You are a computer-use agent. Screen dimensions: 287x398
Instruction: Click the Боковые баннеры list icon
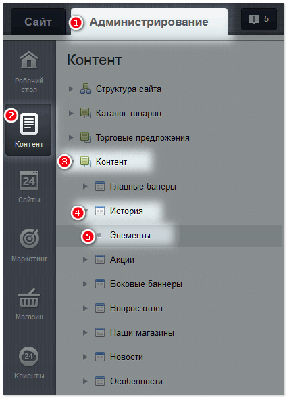pyautogui.click(x=100, y=284)
